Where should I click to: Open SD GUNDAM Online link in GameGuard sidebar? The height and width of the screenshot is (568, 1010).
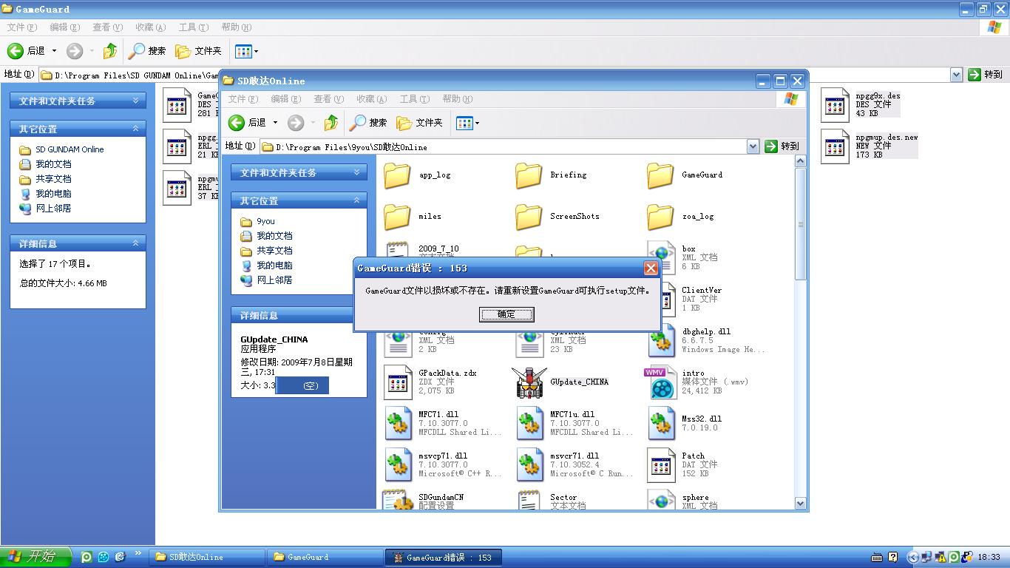pos(70,149)
